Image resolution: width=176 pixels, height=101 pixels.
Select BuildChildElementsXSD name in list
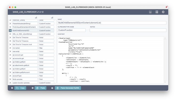coord(25,31)
